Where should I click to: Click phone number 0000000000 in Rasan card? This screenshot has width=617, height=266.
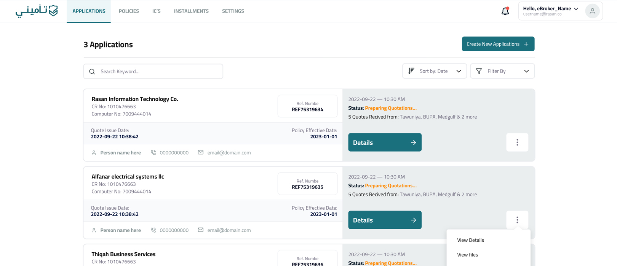pos(174,153)
